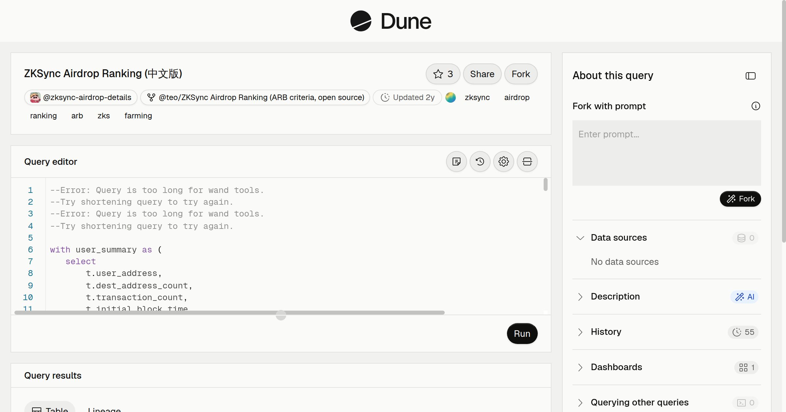Select the zks tag
Viewport: 786px width, 412px height.
click(104, 116)
